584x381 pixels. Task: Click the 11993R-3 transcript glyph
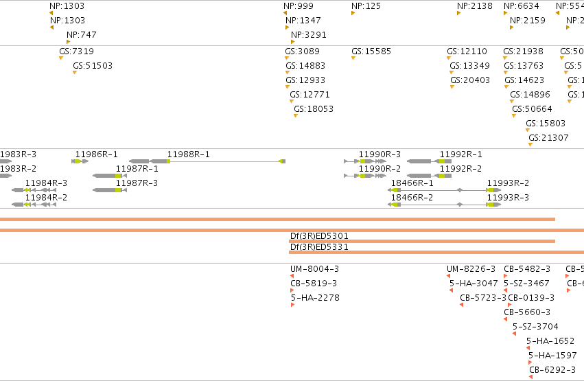click(493, 205)
